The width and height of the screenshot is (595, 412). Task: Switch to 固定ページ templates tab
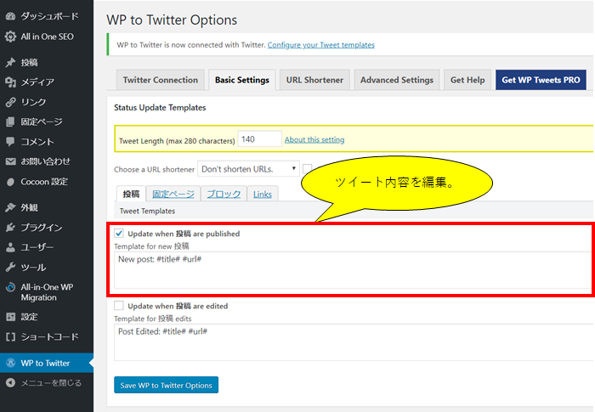click(173, 194)
